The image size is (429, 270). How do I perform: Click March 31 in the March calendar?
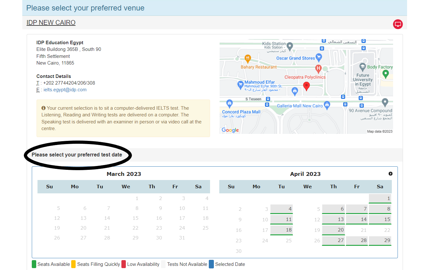(182, 238)
